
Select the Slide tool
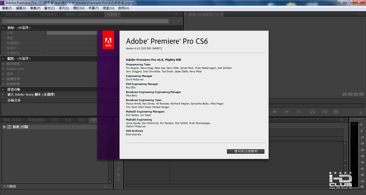[x=118, y=163]
